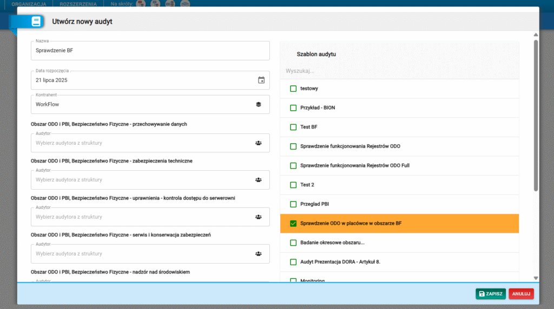Screen dimensions: 554x309
Task: Click the ZAPISZ button
Action: pyautogui.click(x=491, y=294)
